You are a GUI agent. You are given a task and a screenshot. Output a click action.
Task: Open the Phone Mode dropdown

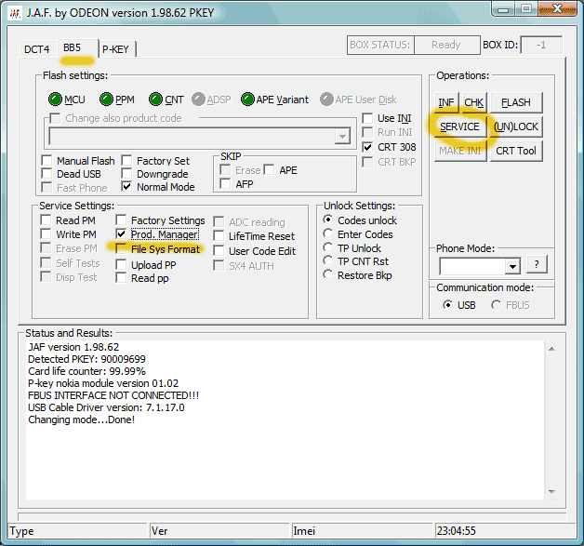click(512, 266)
